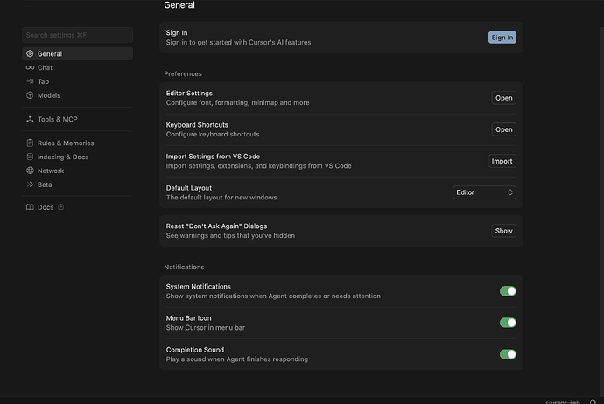
Task: Disable System Notifications toggle
Action: [x=508, y=291]
